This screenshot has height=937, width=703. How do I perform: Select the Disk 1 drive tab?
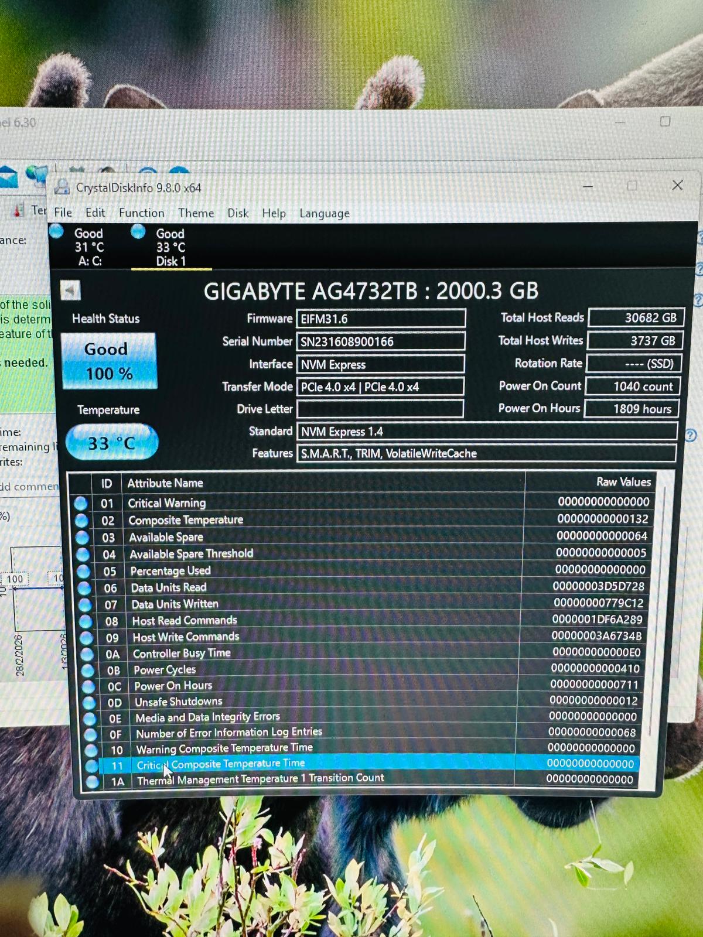[170, 248]
